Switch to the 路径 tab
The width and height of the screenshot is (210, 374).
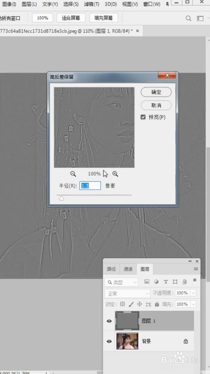(x=111, y=269)
